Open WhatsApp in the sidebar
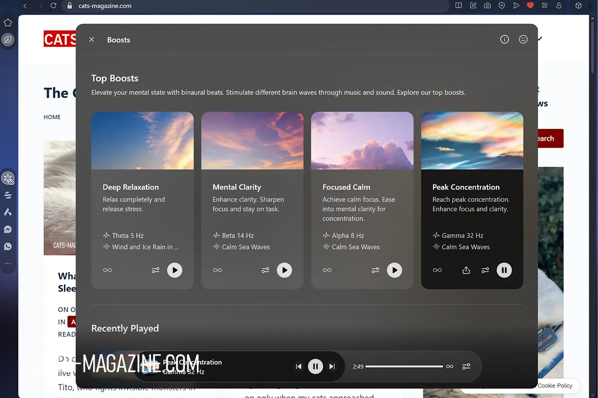Viewport: 598px width, 398px height. click(8, 246)
